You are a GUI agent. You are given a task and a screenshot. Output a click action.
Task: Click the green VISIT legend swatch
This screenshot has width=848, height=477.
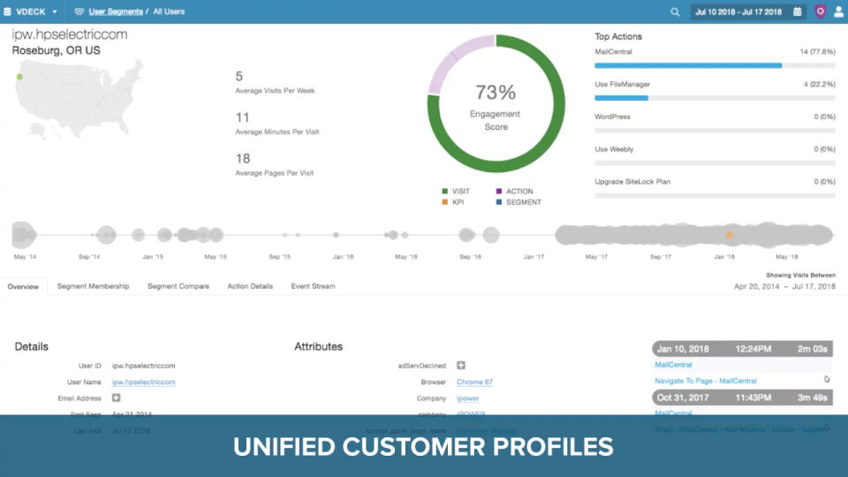tap(445, 191)
